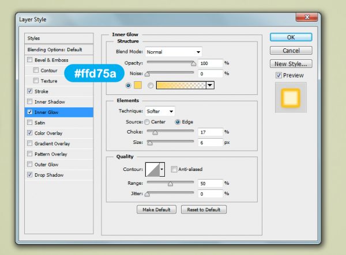Uncheck the Preview checkbox
The image size is (346, 255).
click(279, 75)
